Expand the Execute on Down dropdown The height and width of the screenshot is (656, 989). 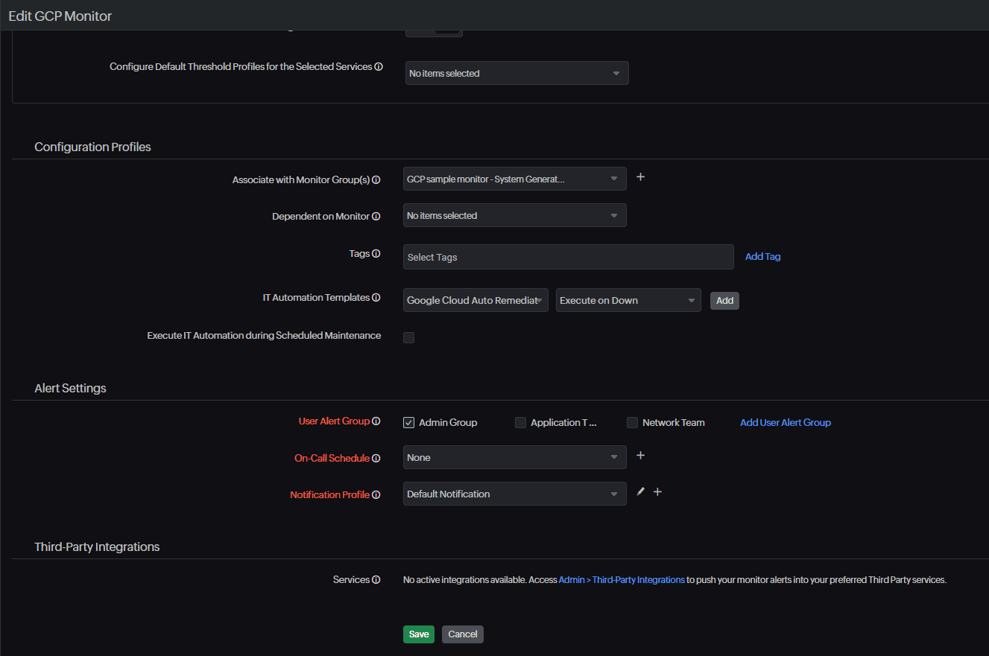[628, 300]
